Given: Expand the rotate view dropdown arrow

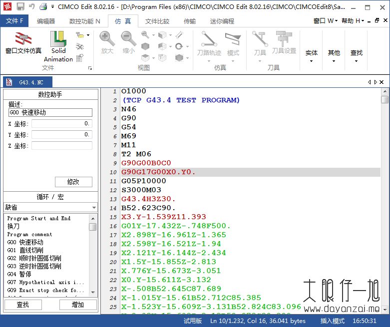Looking at the screenshot, I should point(188,46).
